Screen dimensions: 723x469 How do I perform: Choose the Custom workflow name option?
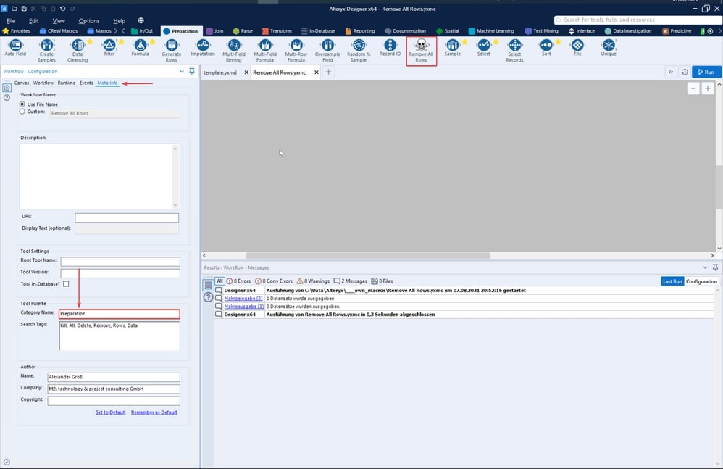coord(22,112)
